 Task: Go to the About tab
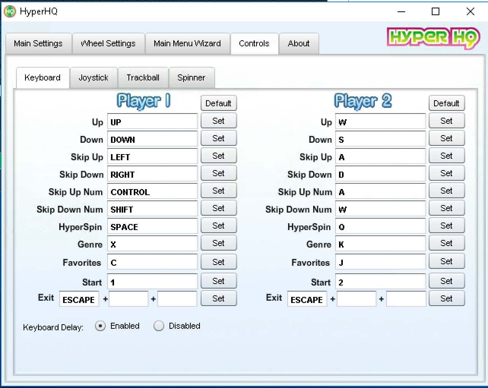coord(299,44)
